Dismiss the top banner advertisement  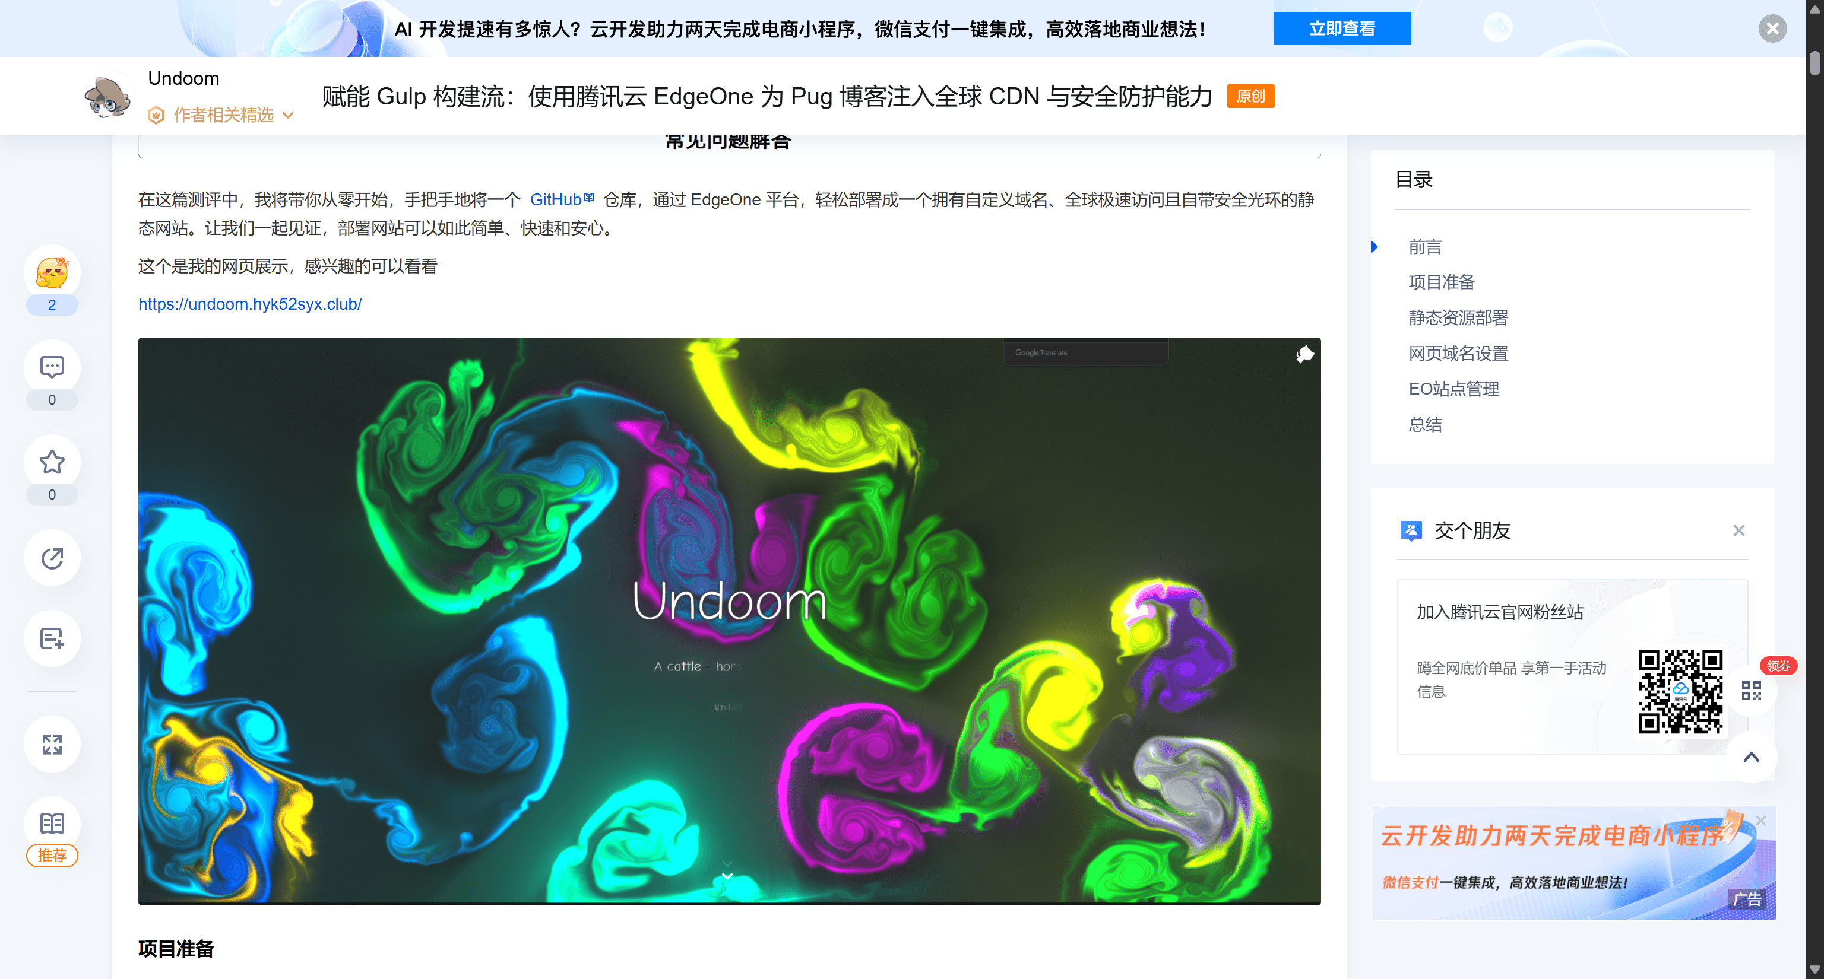(x=1772, y=28)
